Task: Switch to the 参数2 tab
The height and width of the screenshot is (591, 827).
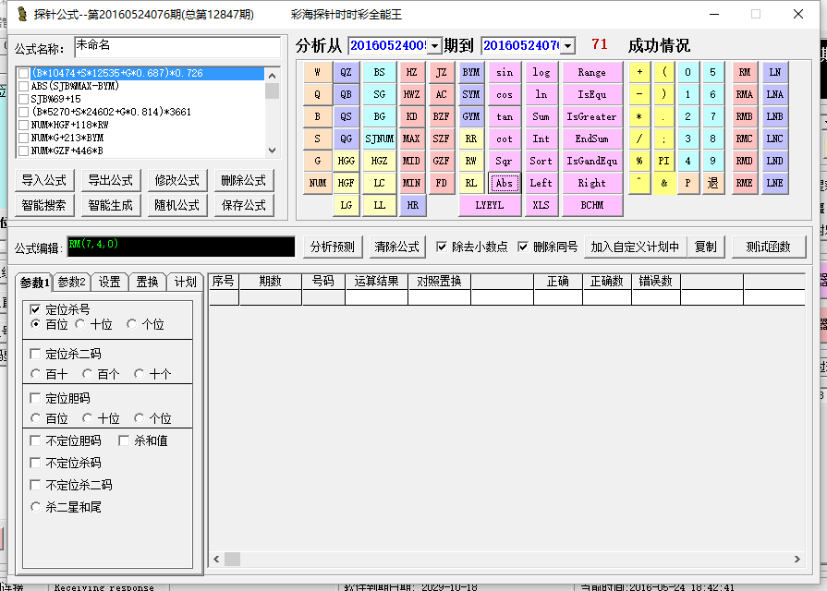Action: pos(71,282)
